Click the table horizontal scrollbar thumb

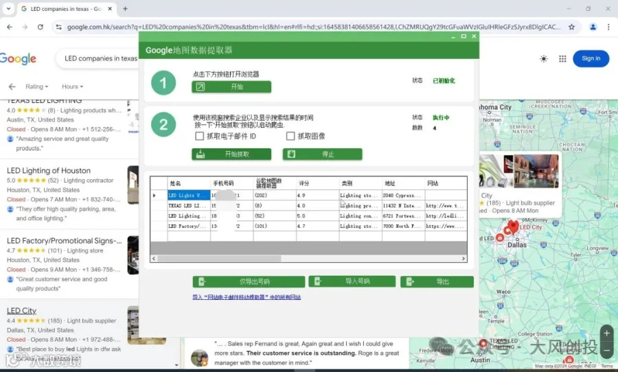pos(219,259)
